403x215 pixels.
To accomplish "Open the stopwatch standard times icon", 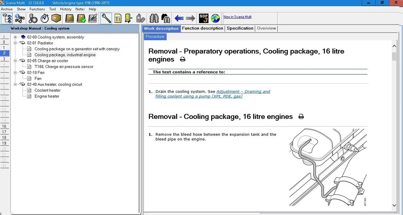I will click(x=44, y=18).
